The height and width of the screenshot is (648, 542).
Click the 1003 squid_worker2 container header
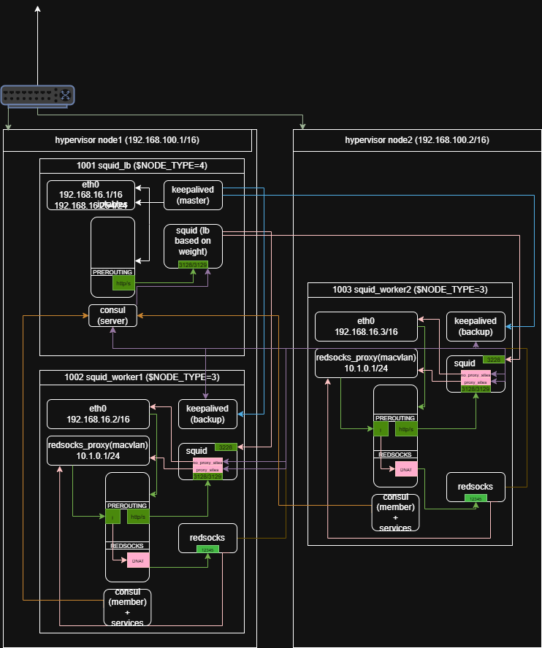coord(410,290)
